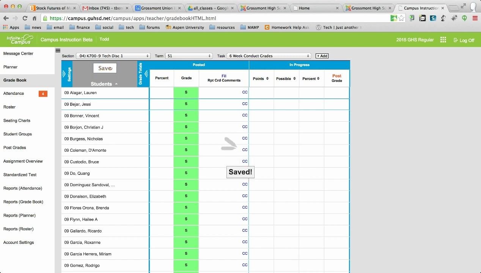481x273 pixels.
Task: Click the Infinite Campus logo
Action: 20,39
